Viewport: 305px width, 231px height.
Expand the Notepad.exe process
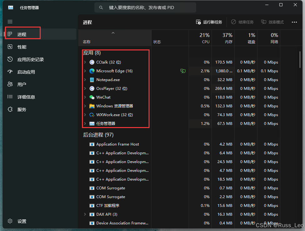(x=85, y=80)
